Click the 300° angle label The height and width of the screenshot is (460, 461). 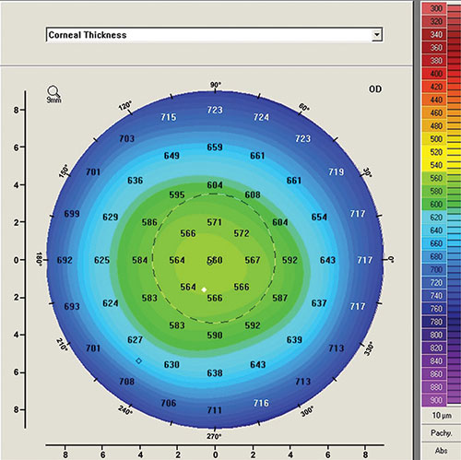(307, 411)
